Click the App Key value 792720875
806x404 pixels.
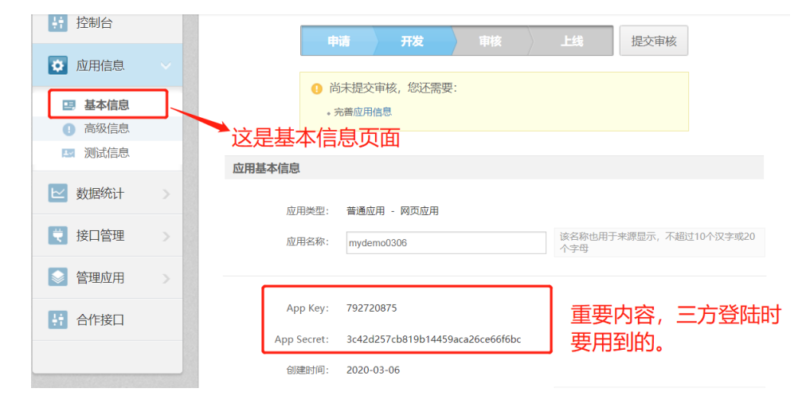pos(372,308)
